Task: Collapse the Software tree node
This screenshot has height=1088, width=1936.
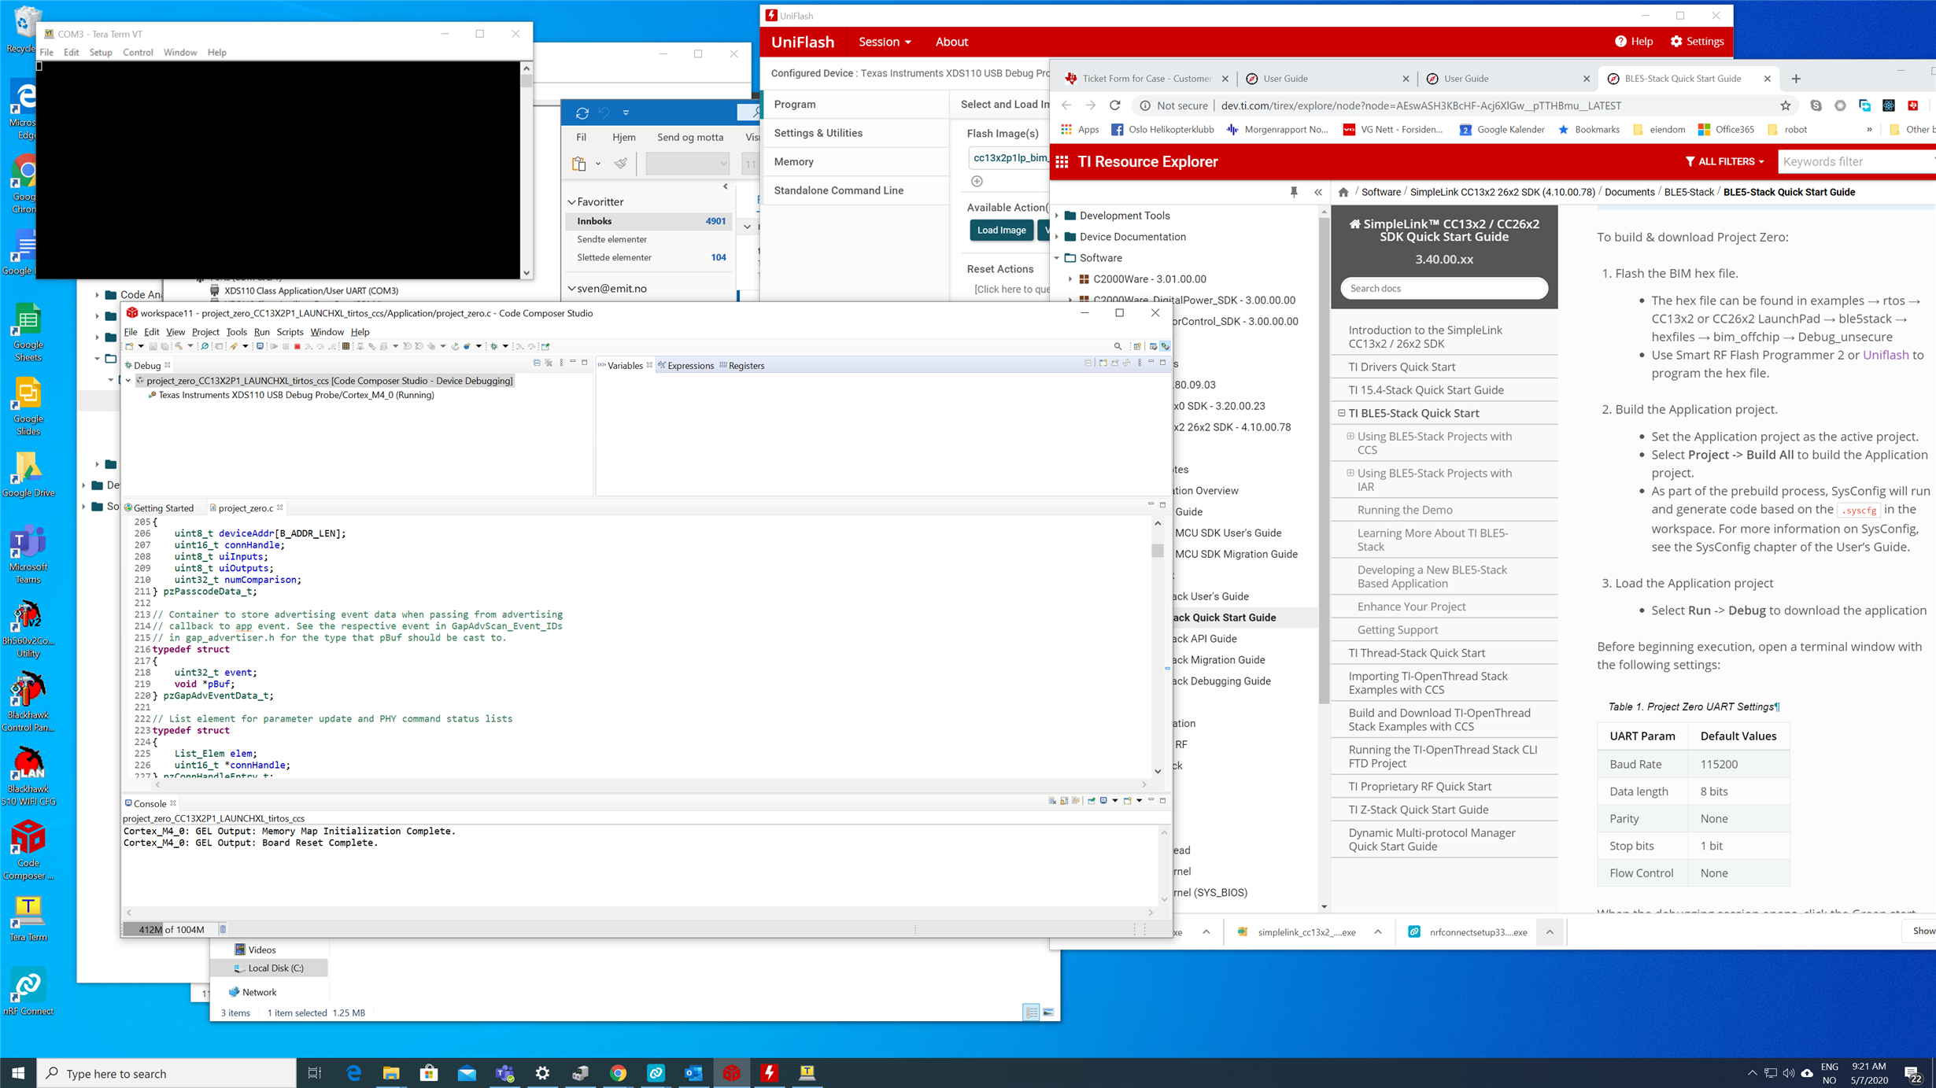Action: [1057, 258]
